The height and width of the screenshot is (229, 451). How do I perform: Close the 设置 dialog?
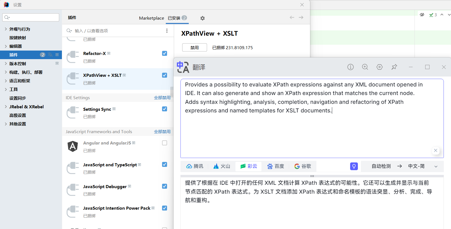coord(302,5)
